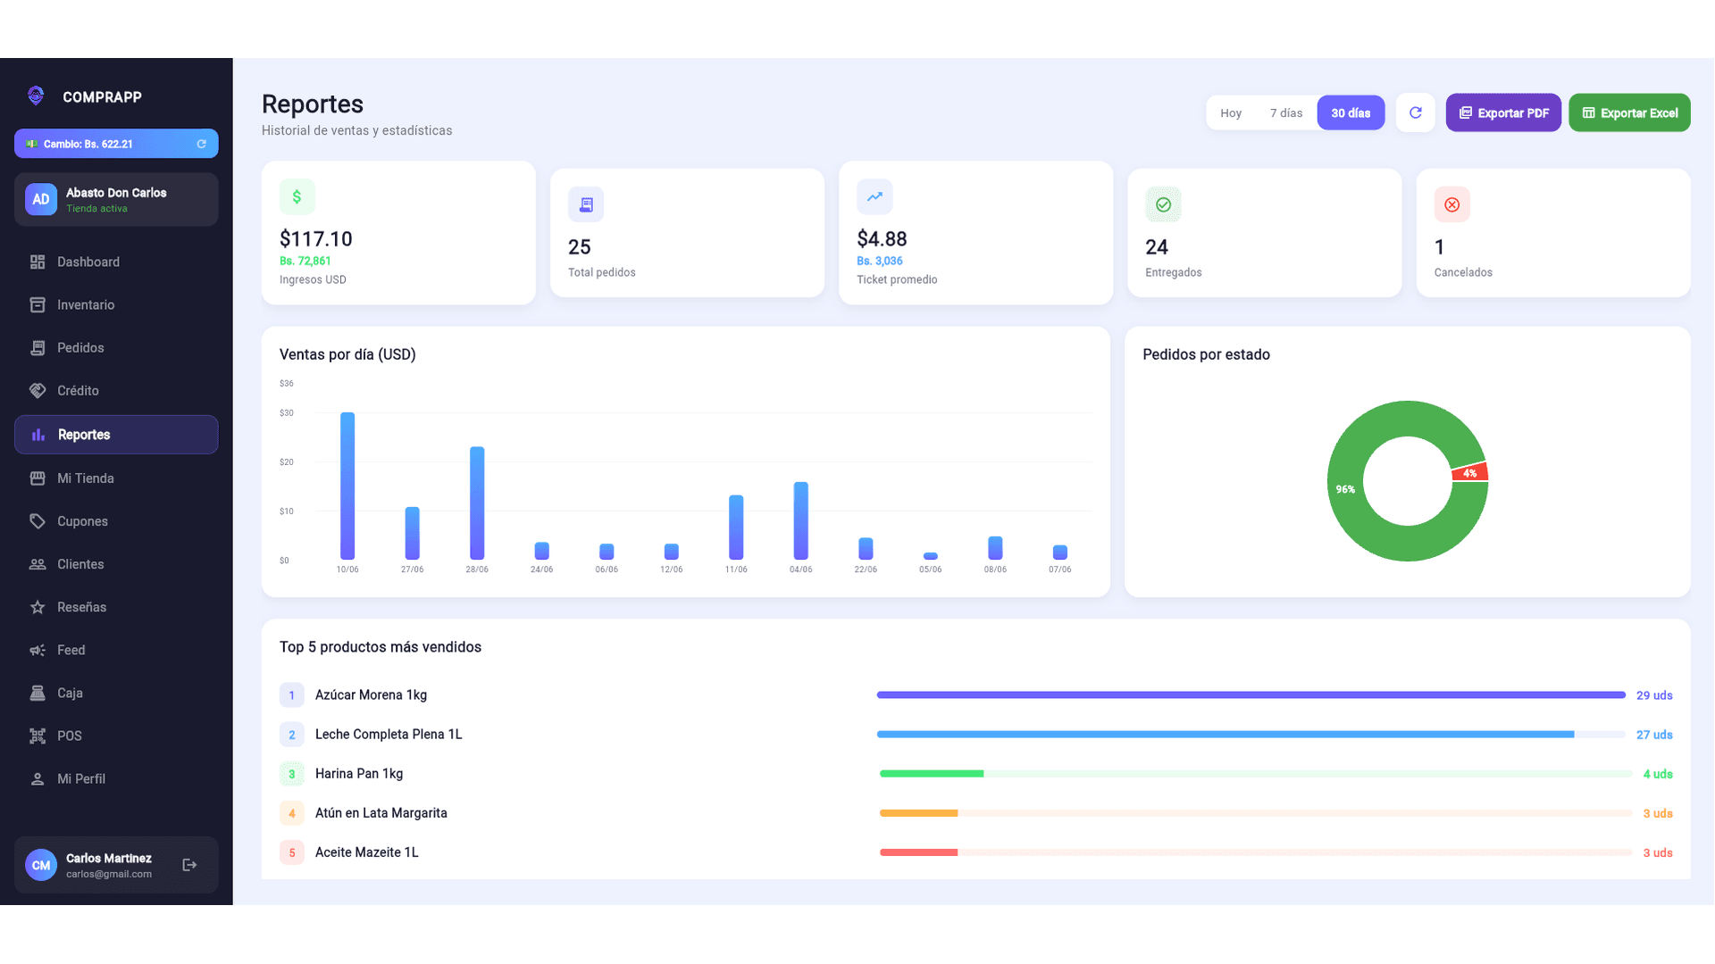Screen dimensions: 1715x964
Task: Click the Pedidos receipt icon
Action: [38, 347]
